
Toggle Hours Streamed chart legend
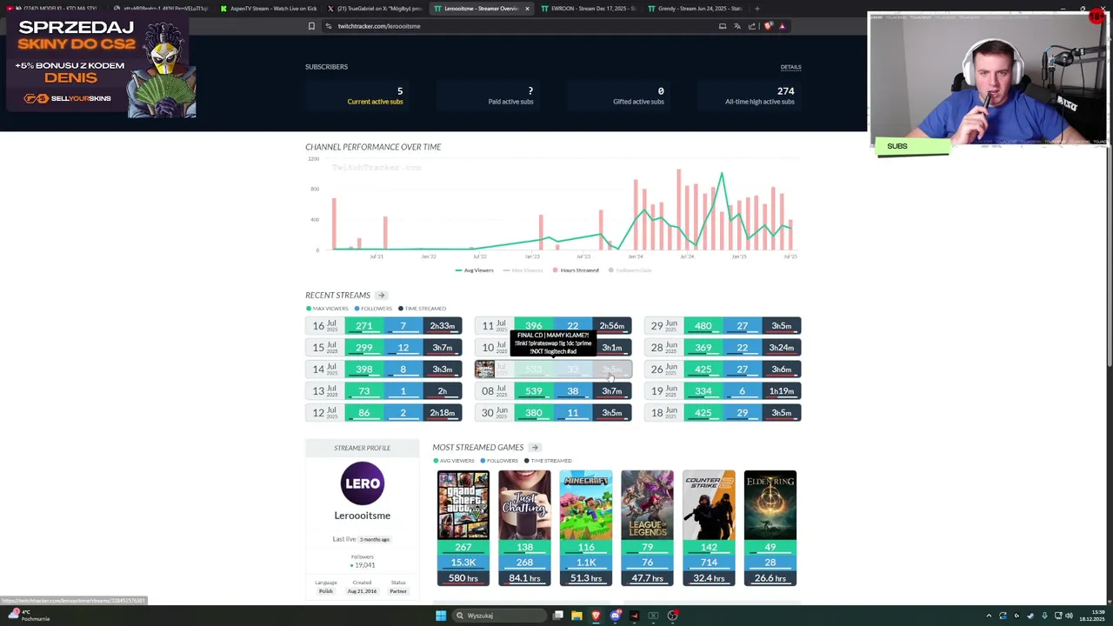[x=575, y=270]
